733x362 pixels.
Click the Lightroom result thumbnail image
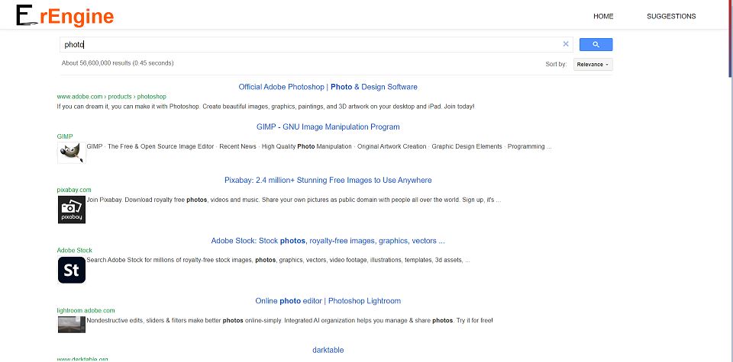coord(72,324)
